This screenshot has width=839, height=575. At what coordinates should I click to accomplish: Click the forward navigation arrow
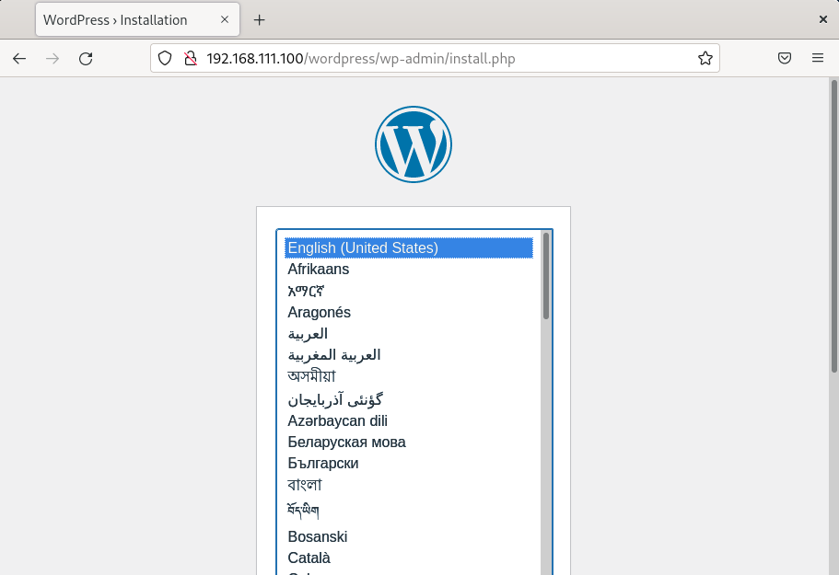[x=52, y=58]
